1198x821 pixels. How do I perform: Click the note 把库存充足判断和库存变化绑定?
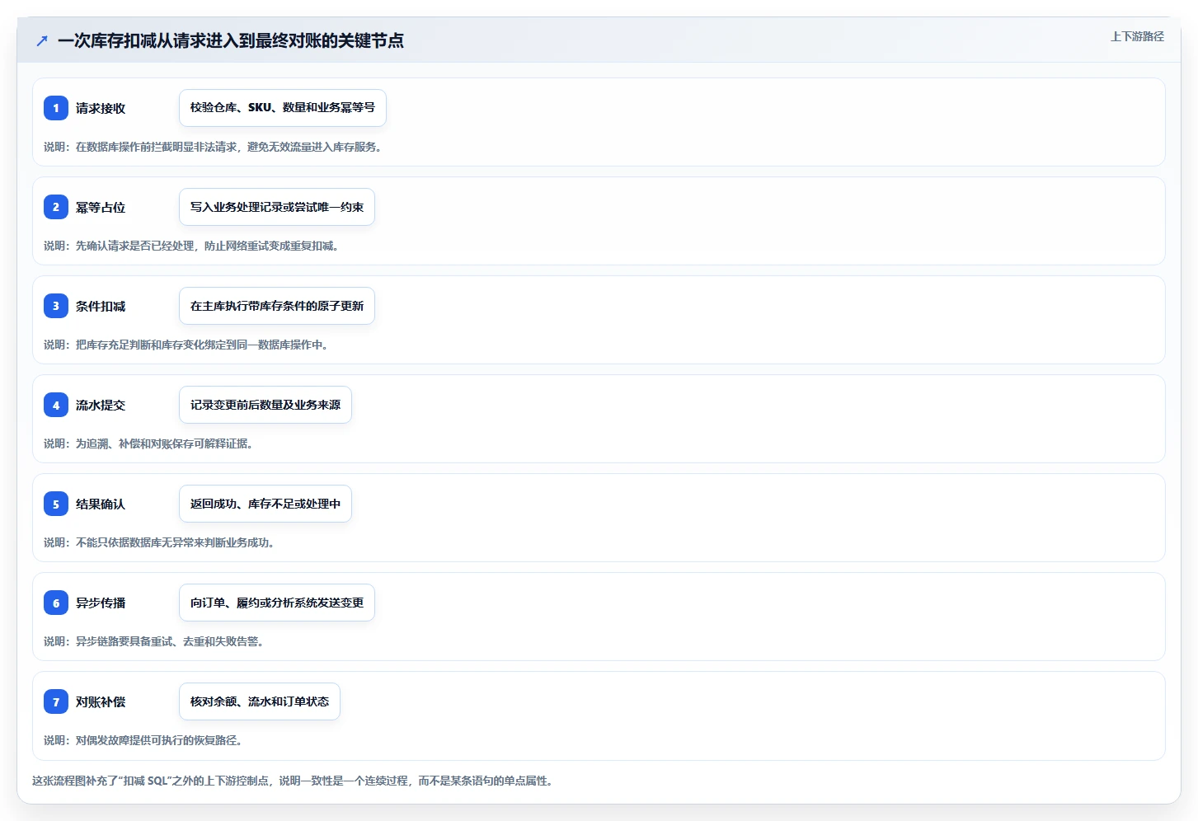coord(186,345)
